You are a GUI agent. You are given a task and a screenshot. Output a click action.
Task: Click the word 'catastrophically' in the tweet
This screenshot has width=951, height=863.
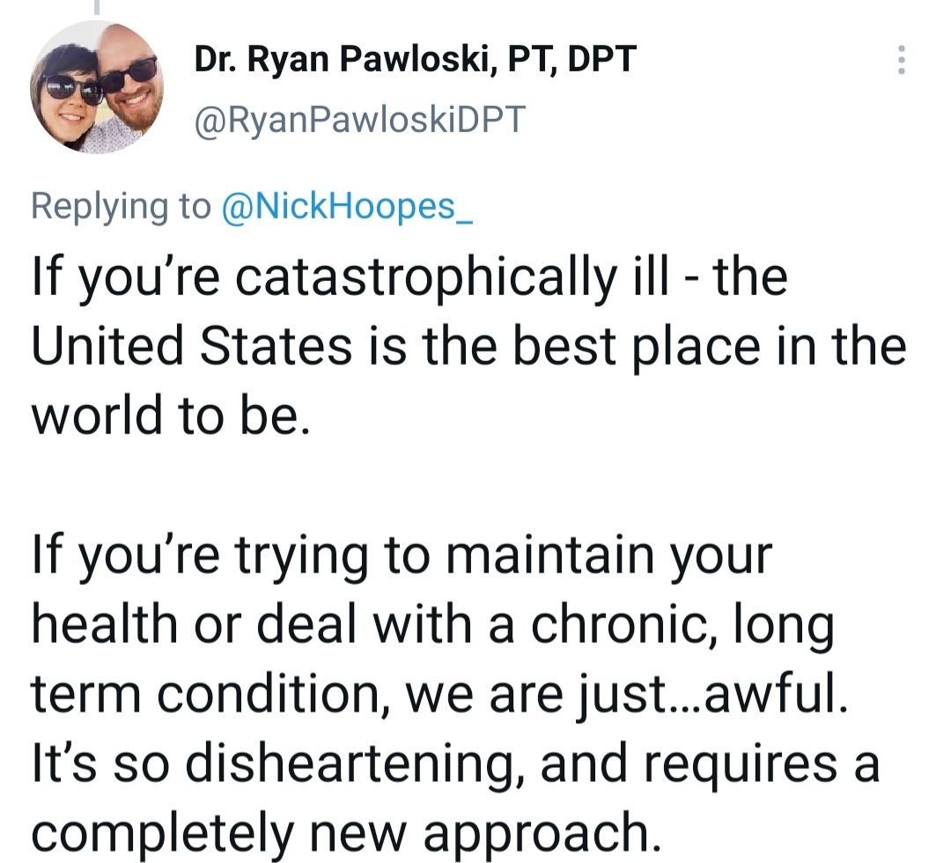pos(426,277)
